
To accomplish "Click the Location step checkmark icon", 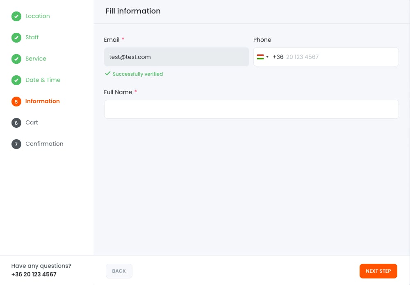I will pos(16,16).
